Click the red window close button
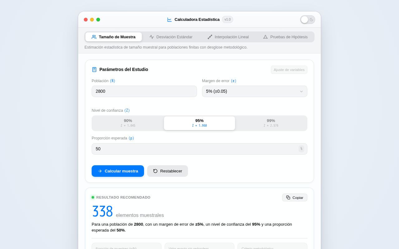 tap(86, 20)
